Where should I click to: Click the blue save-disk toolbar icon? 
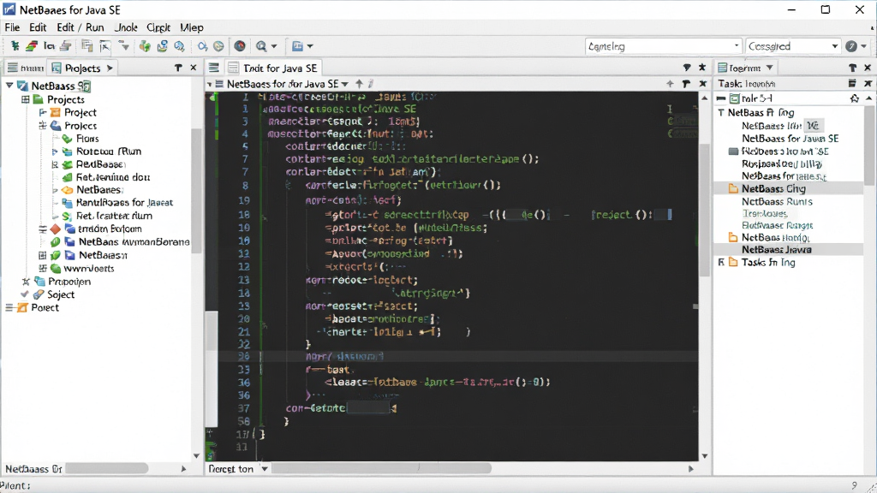tap(162, 46)
